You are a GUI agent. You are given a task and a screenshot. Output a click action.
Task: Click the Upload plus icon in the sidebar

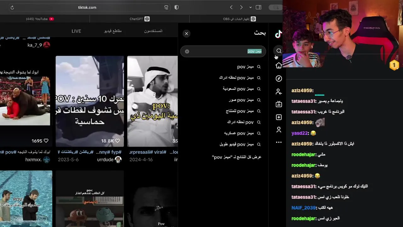[279, 117]
